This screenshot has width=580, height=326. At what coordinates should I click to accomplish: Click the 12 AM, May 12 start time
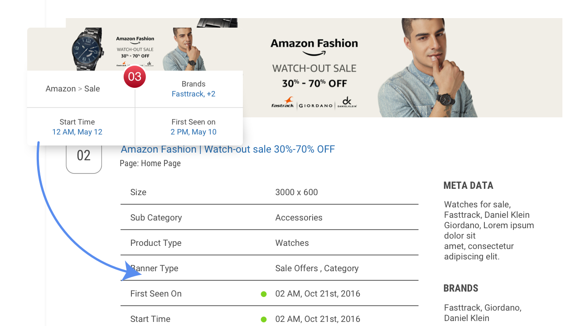point(77,132)
